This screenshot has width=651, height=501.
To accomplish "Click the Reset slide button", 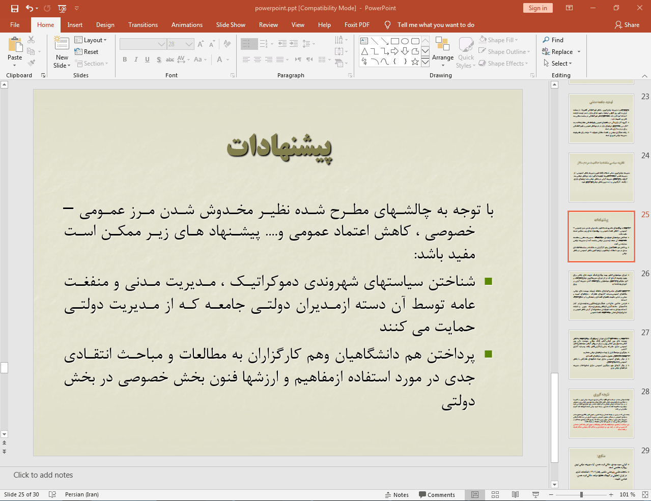I will click(x=87, y=52).
